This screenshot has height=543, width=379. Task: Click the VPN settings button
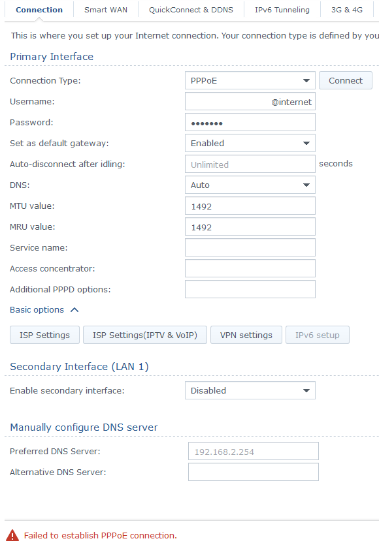click(246, 335)
